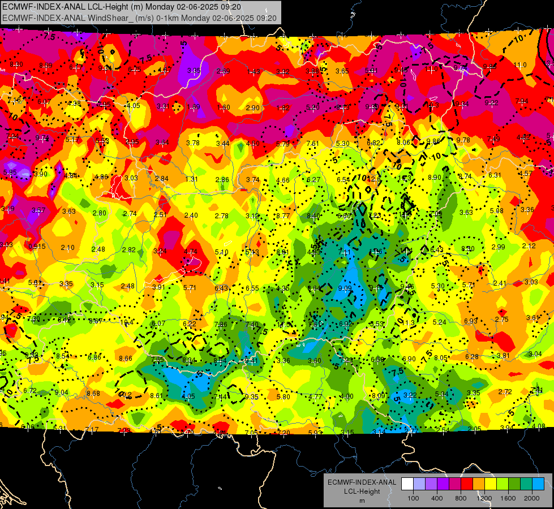Screen dimensions: 554x509
Task: Select the magenta legend swatch
Action: click(455, 484)
